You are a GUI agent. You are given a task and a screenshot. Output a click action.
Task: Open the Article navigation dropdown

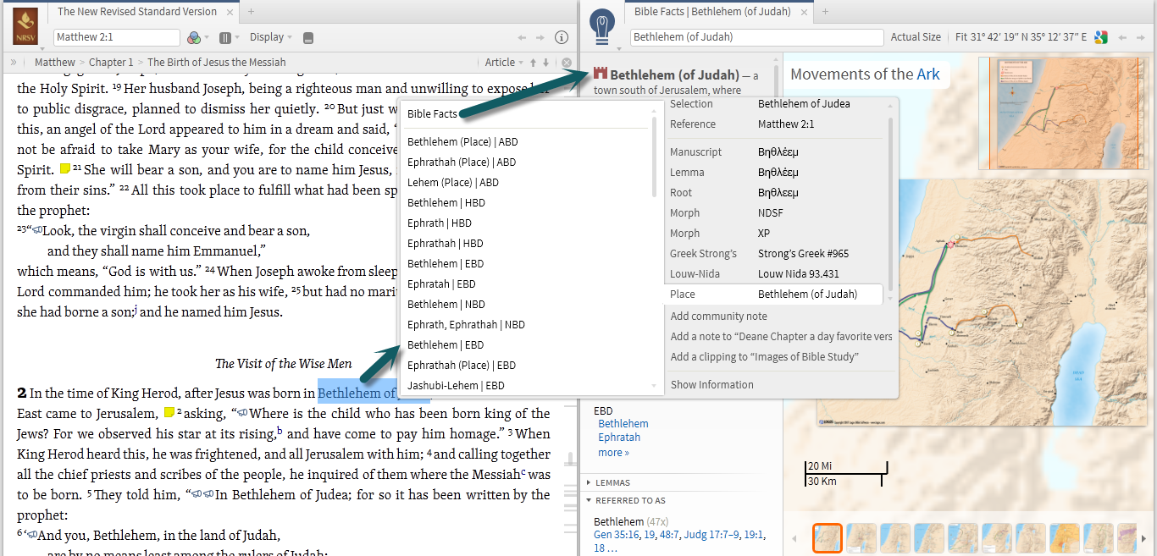tap(503, 63)
